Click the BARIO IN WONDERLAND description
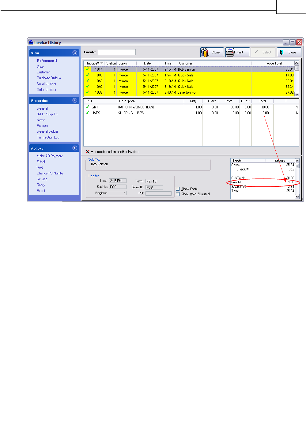 (x=137, y=107)
